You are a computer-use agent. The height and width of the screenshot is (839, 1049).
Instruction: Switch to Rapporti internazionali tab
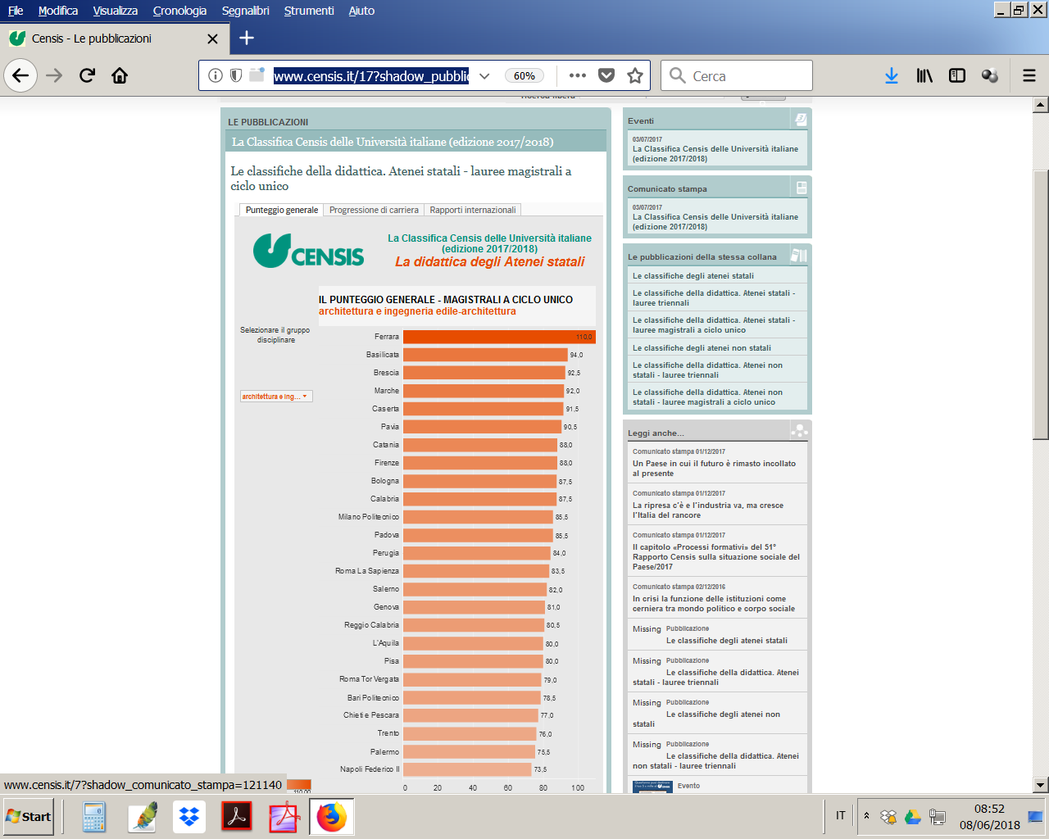(x=473, y=210)
